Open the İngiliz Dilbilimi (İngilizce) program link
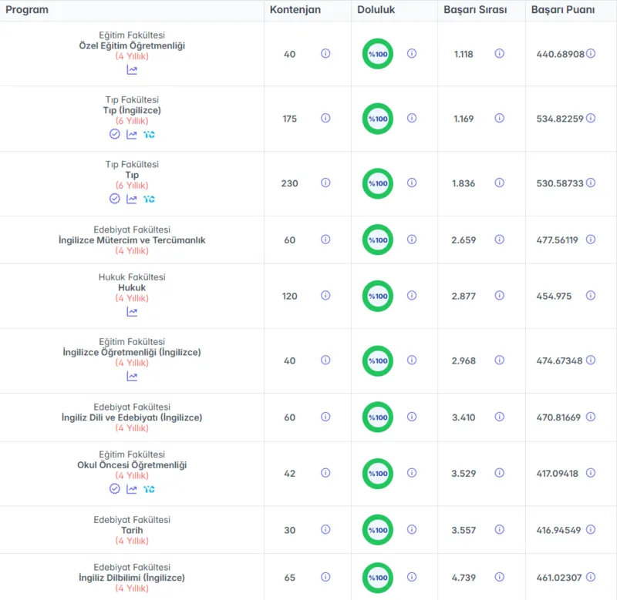The width and height of the screenshot is (617, 600). (132, 578)
